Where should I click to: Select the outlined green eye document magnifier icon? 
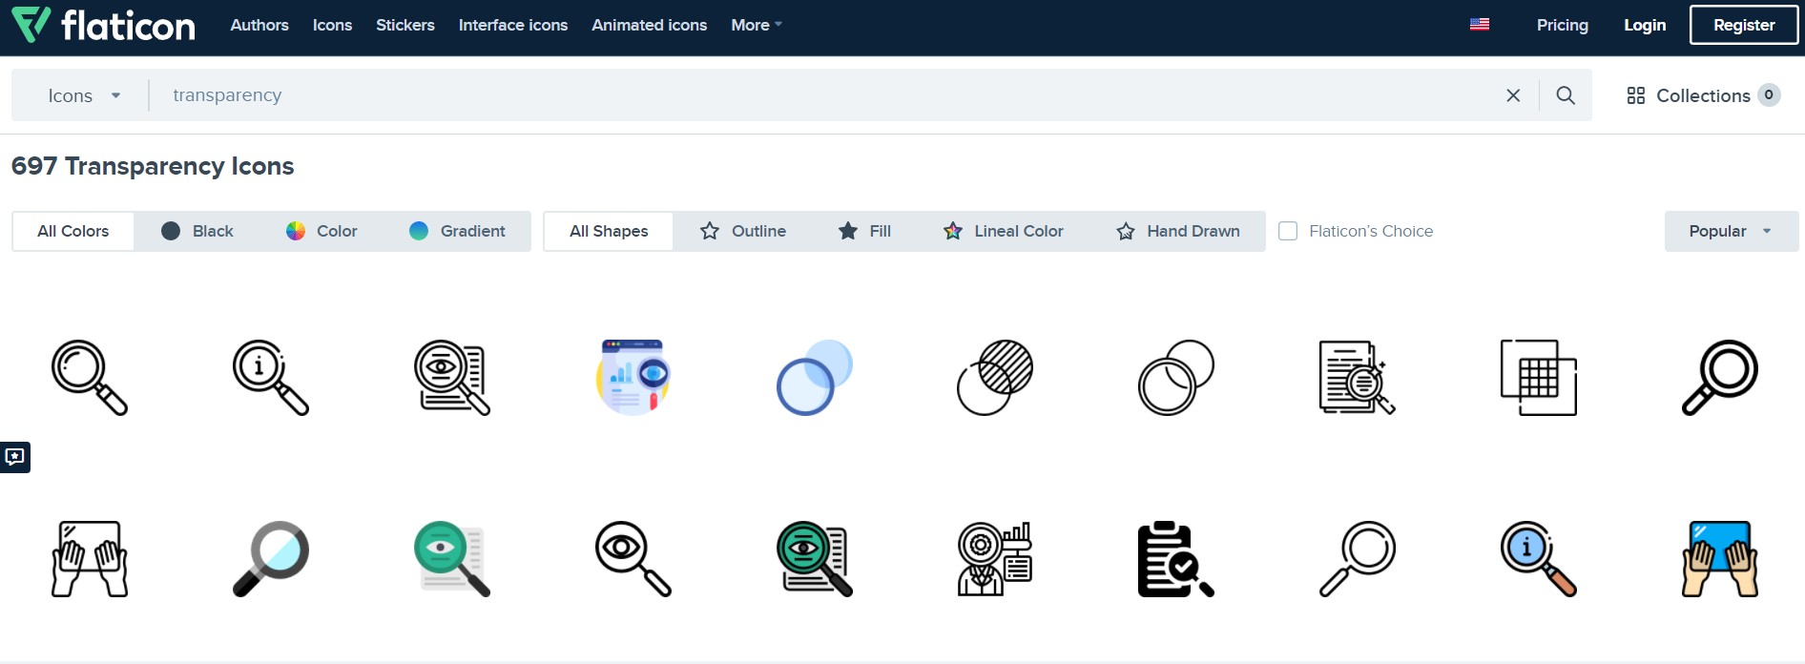tap(815, 559)
